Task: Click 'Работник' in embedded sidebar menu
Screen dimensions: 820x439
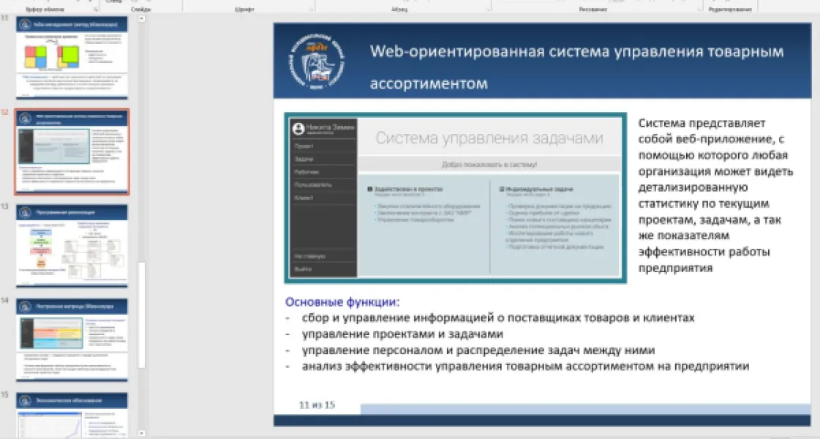Action: [x=306, y=172]
